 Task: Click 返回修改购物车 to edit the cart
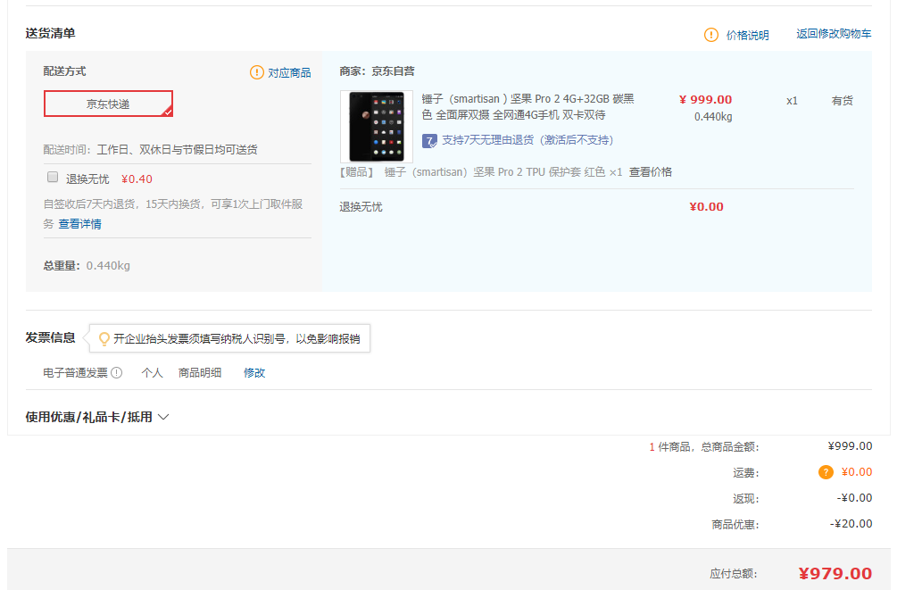[834, 34]
